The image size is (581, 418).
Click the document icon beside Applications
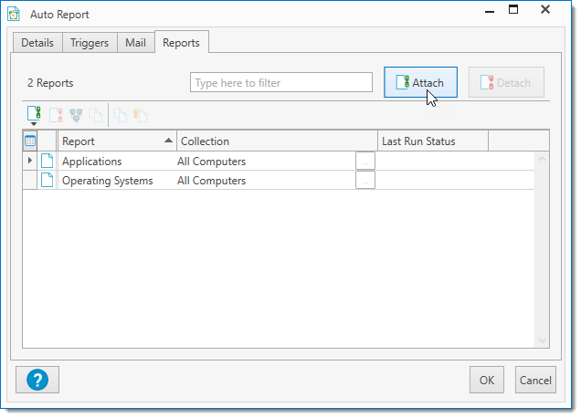tap(48, 162)
